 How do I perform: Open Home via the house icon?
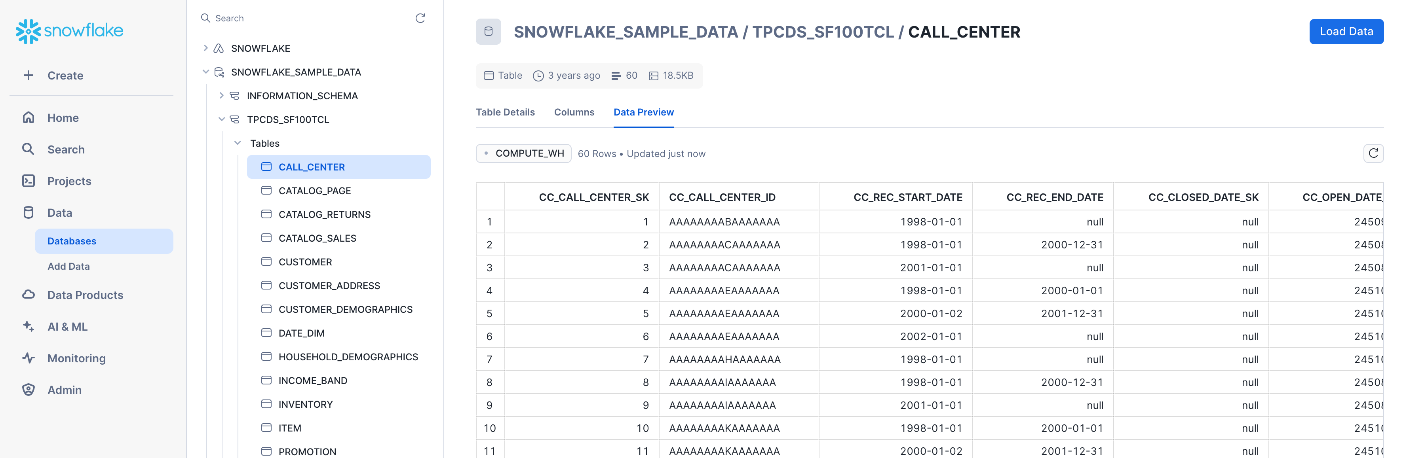(x=29, y=118)
